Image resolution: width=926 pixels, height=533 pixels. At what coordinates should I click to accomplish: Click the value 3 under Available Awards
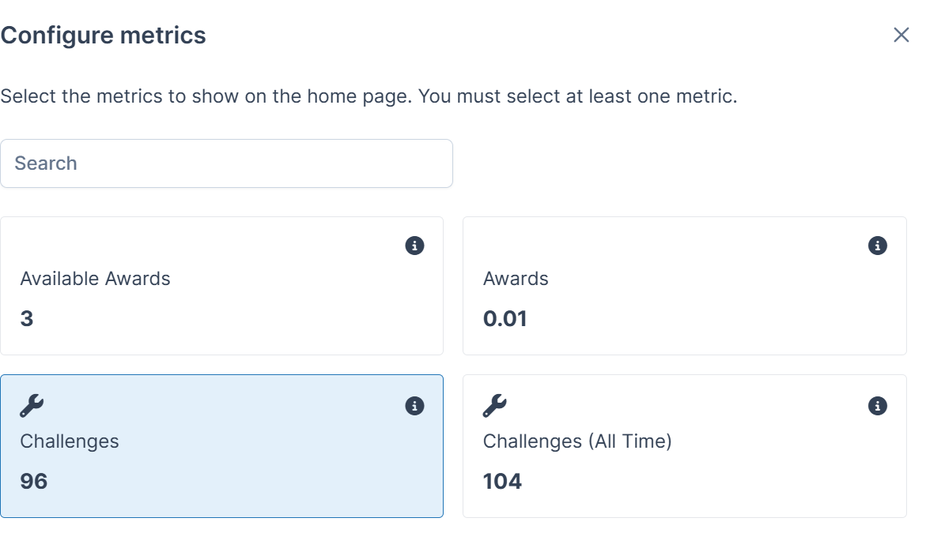pyautogui.click(x=27, y=318)
